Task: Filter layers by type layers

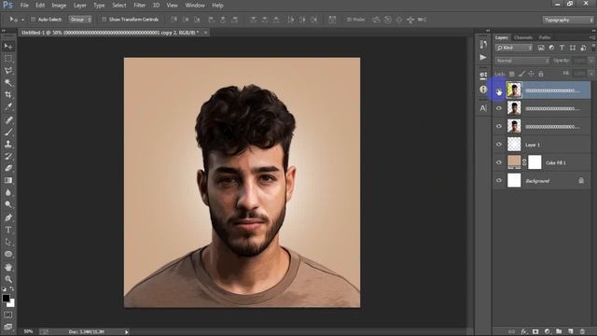Action: 562,48
